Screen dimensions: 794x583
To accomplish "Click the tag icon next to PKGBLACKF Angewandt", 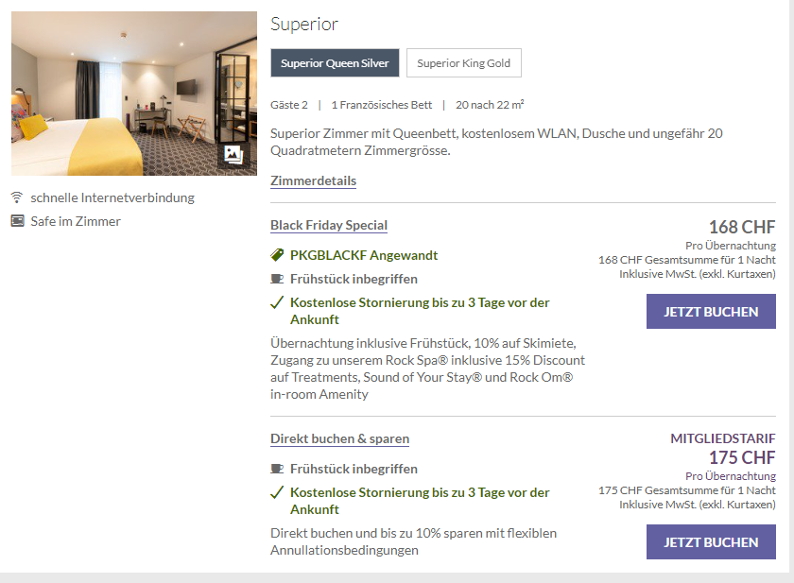I will click(x=277, y=255).
